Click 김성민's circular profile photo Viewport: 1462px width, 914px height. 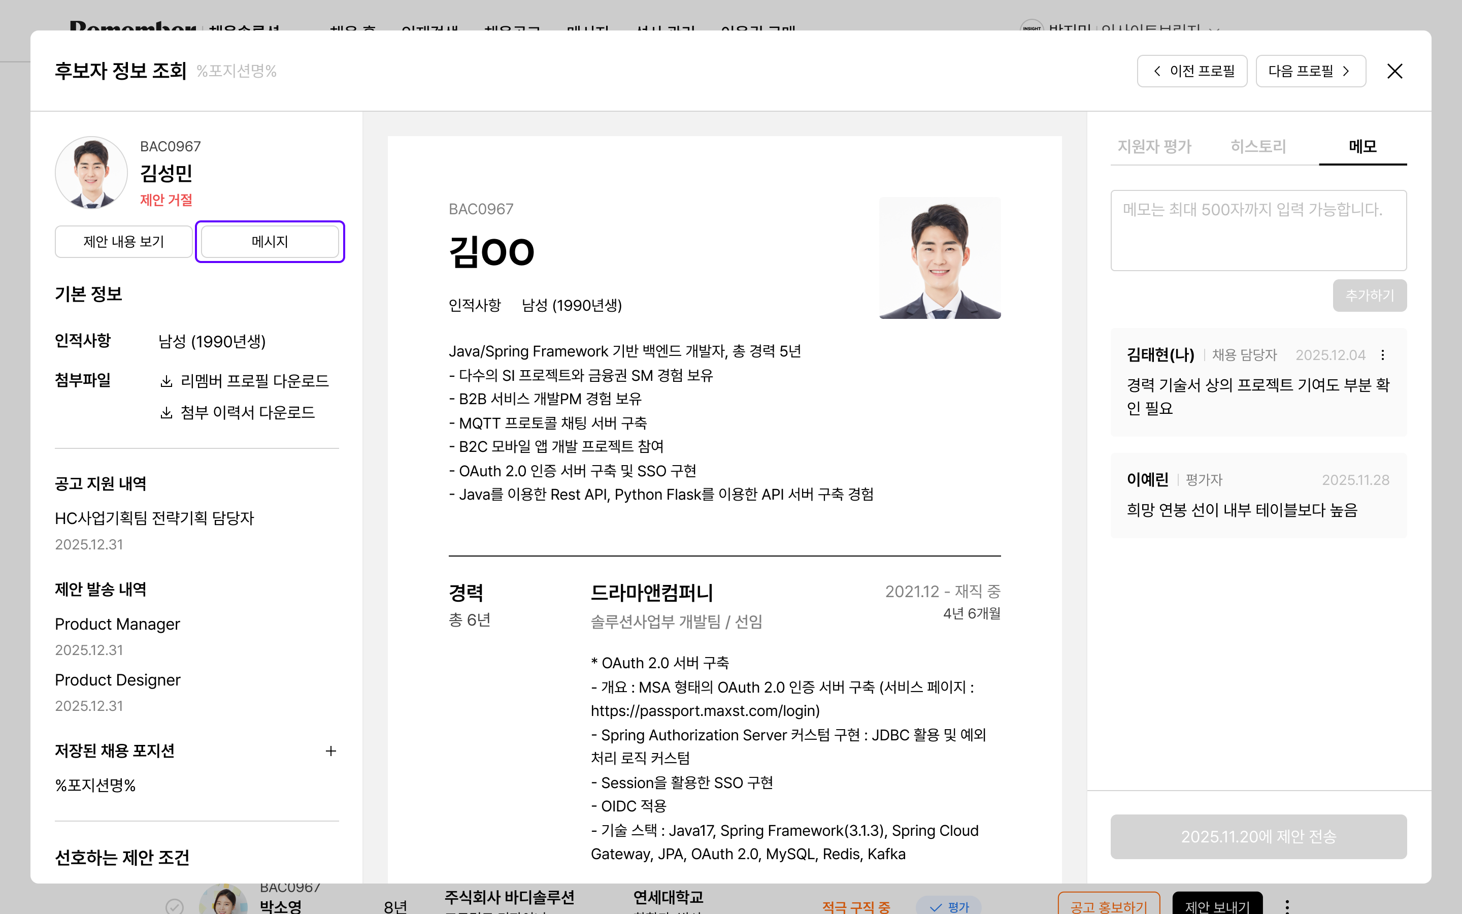(x=91, y=173)
